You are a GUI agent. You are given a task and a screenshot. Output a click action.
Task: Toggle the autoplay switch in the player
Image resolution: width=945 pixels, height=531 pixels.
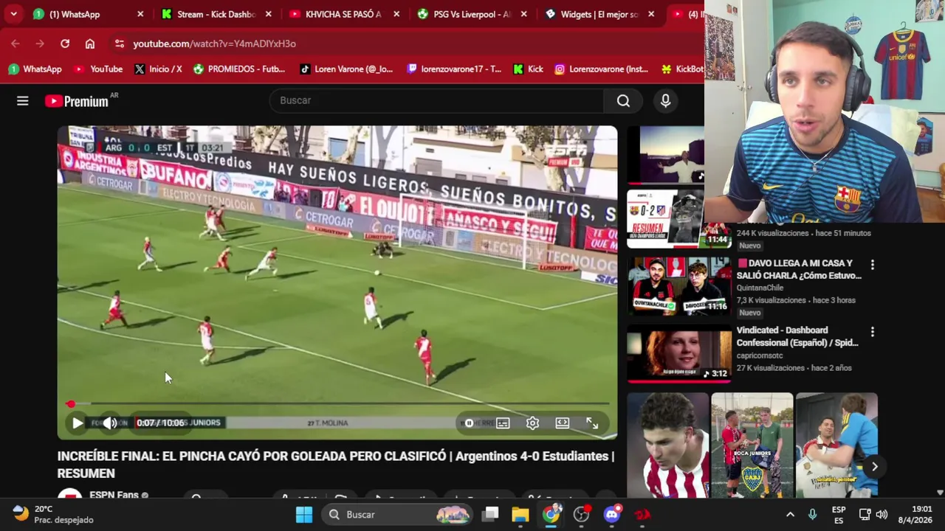[x=469, y=423]
